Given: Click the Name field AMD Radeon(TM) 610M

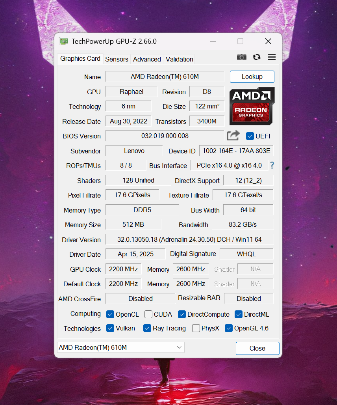Looking at the screenshot, I should pos(165,77).
